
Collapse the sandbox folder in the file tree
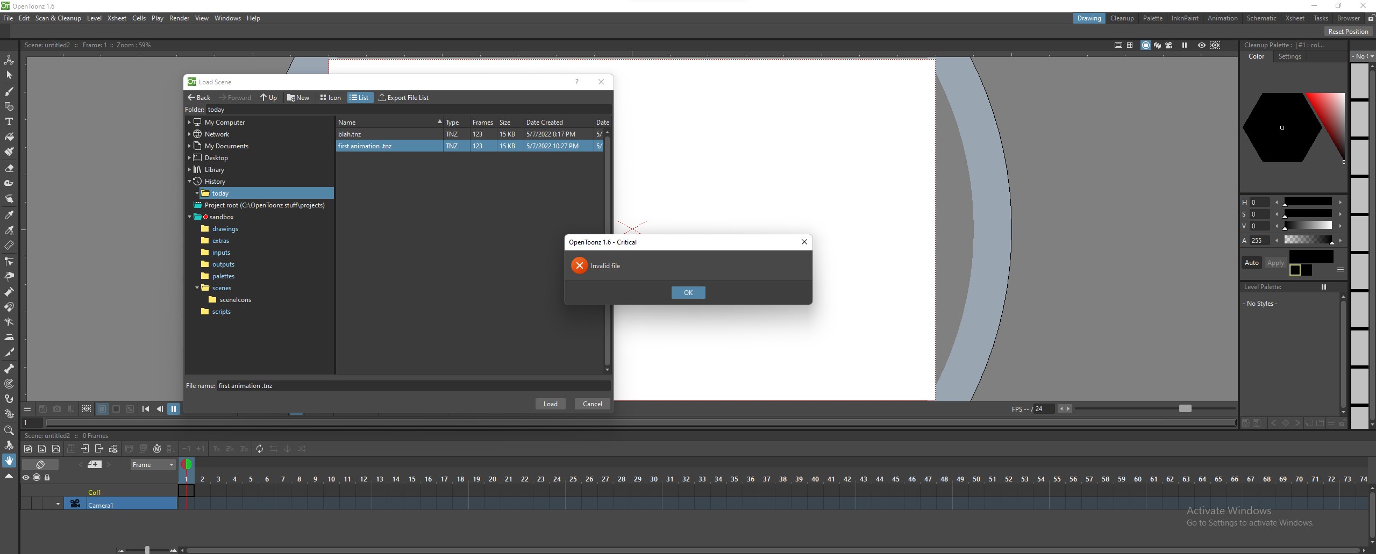(x=189, y=217)
